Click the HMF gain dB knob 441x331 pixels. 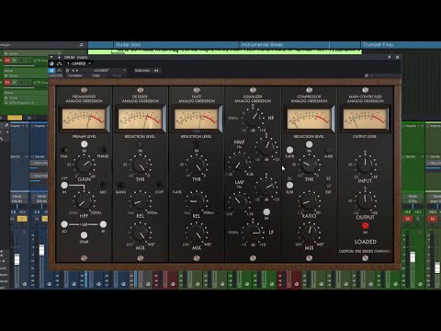tap(266, 146)
